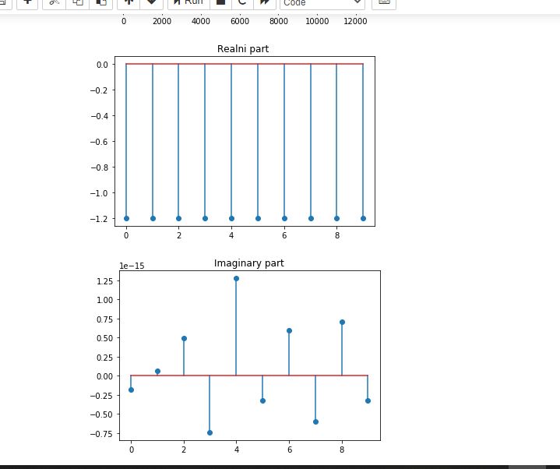Insert a new cell with the plus button
Viewport: 560px width, 469px height.
(27, 3)
